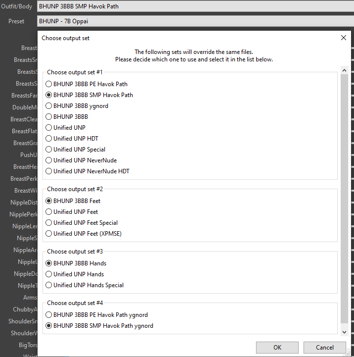
Task: Select Unified UNP NeverNude option
Action: [48, 160]
